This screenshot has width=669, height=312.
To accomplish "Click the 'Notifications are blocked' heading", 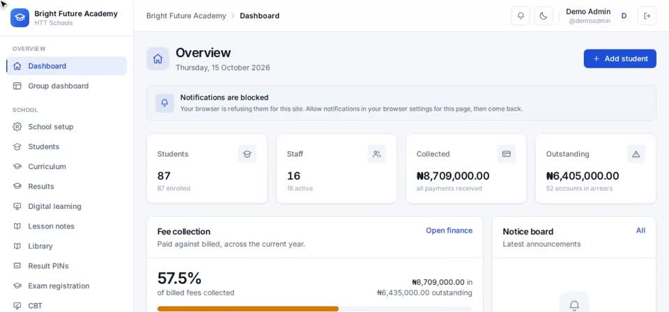I will point(224,97).
